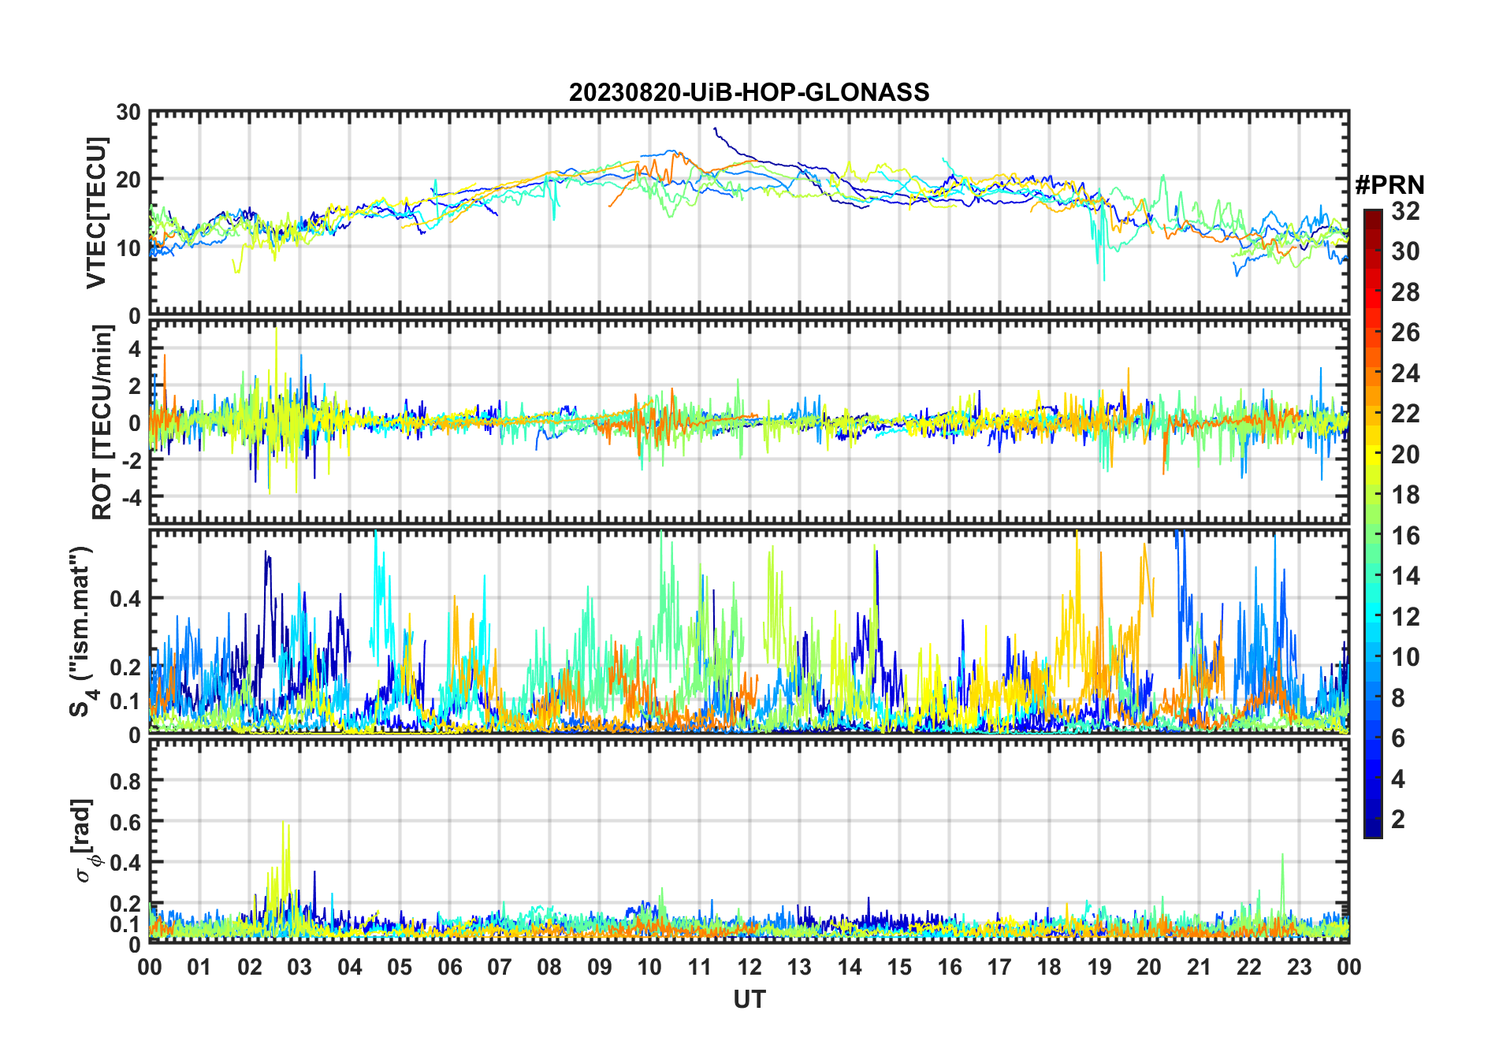Viewport: 1499px width, 1048px height.
Task: Click the 0.8 tick on the sigma phi axis
Action: click(125, 781)
